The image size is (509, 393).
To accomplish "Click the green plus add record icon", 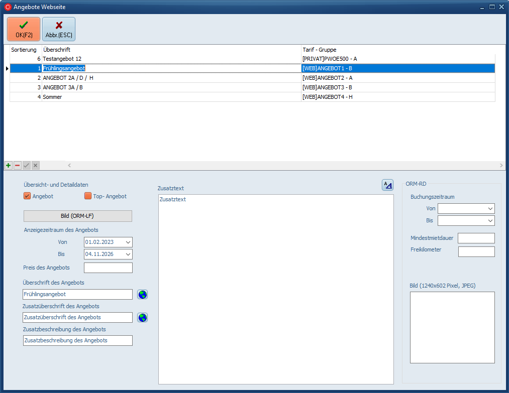I will (9, 166).
